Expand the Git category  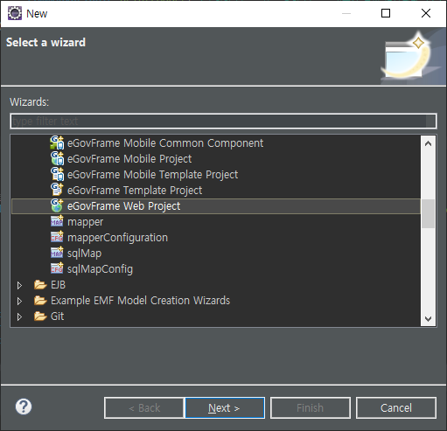click(x=19, y=316)
